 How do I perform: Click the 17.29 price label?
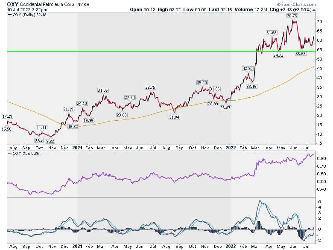7,116
